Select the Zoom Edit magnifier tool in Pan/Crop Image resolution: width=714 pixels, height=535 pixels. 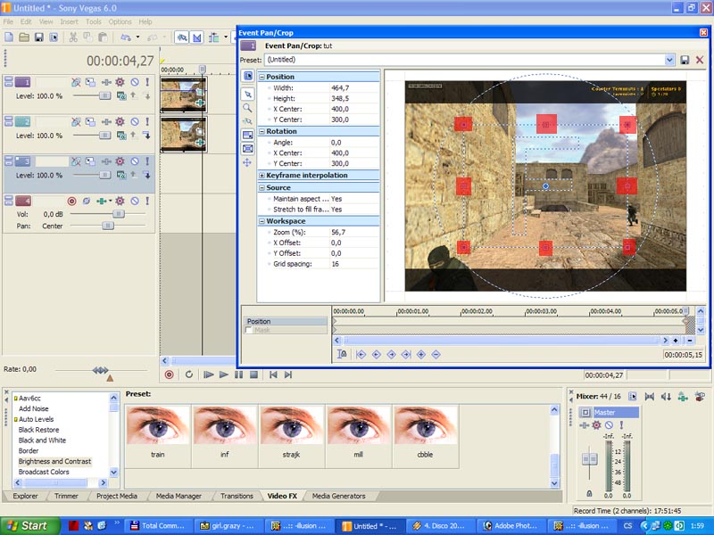coord(248,108)
